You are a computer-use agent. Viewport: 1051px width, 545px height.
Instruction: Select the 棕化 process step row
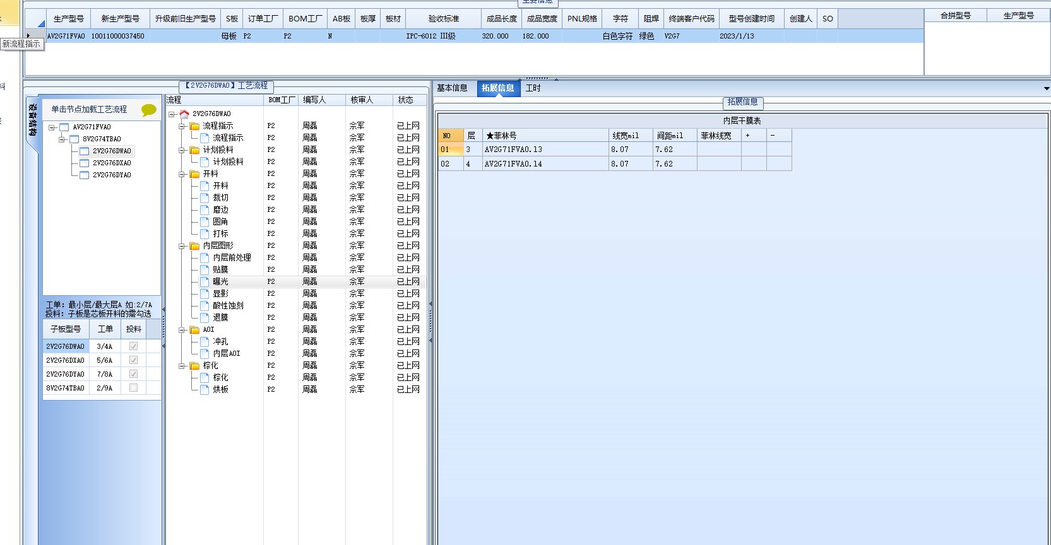297,378
